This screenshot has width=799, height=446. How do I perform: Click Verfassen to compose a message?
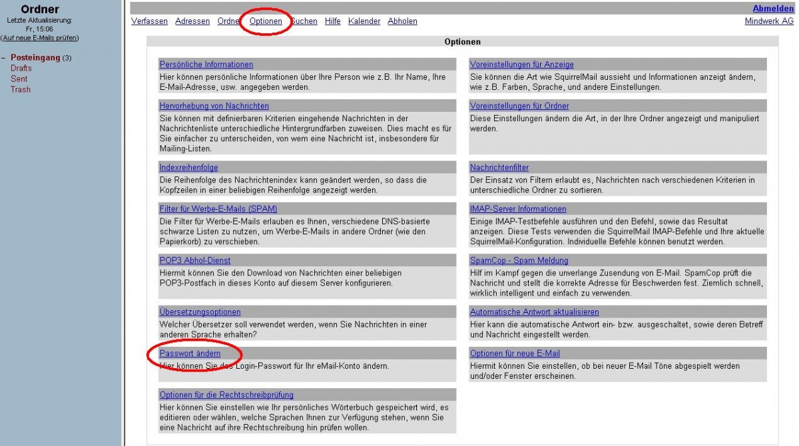click(x=149, y=21)
